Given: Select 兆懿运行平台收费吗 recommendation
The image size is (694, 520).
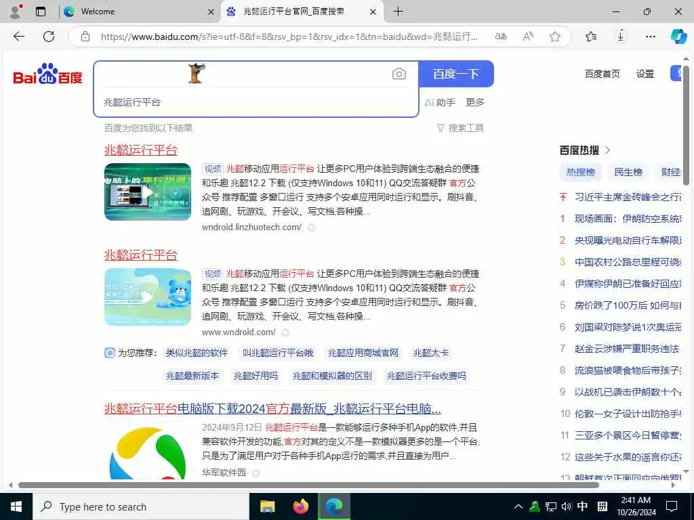Looking at the screenshot, I should pos(426,376).
